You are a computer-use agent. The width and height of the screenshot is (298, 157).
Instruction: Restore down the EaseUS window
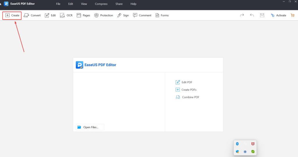[x=290, y=1]
